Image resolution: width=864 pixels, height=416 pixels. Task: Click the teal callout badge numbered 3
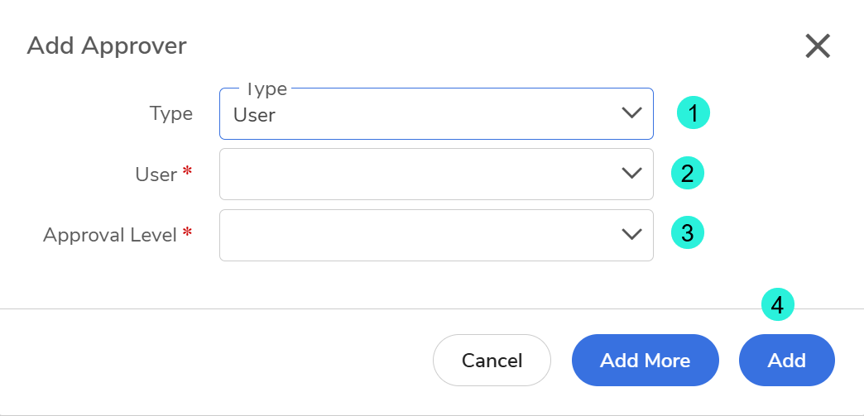[x=687, y=234]
